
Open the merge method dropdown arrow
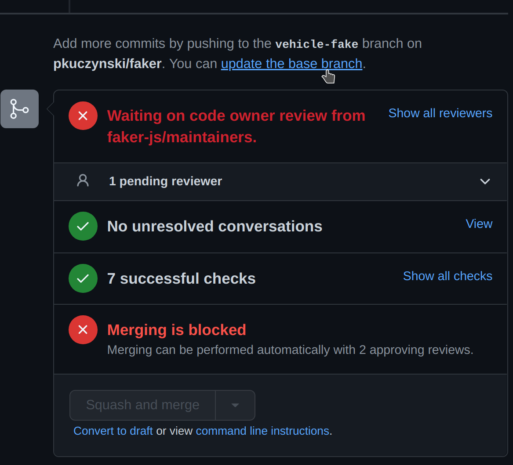235,405
